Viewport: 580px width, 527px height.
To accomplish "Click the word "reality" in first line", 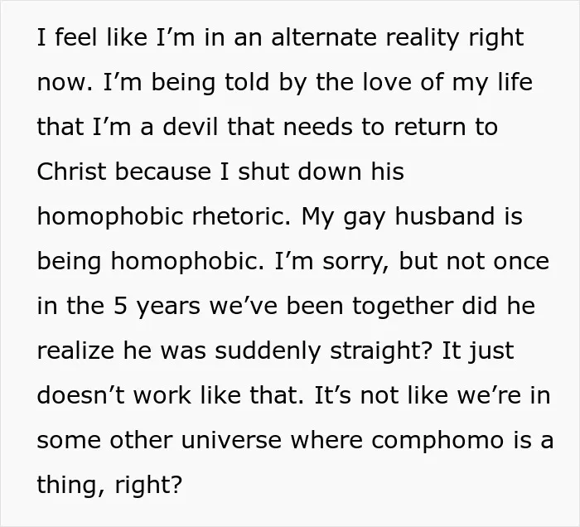I will [423, 38].
